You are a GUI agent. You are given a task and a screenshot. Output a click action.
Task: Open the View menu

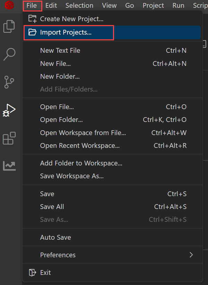pyautogui.click(x=109, y=6)
